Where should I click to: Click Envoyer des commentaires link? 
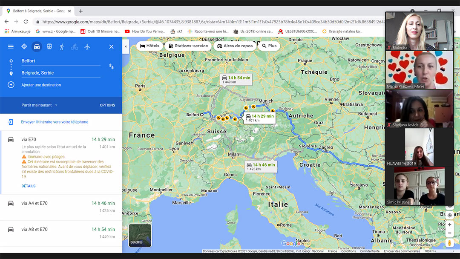(x=402, y=251)
